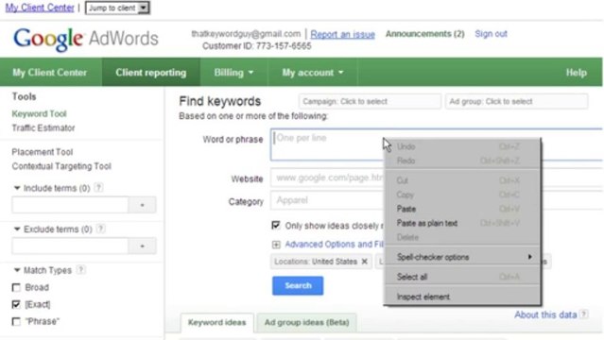Click the blue Search button
Screen dimensions: 604x340
298,286
